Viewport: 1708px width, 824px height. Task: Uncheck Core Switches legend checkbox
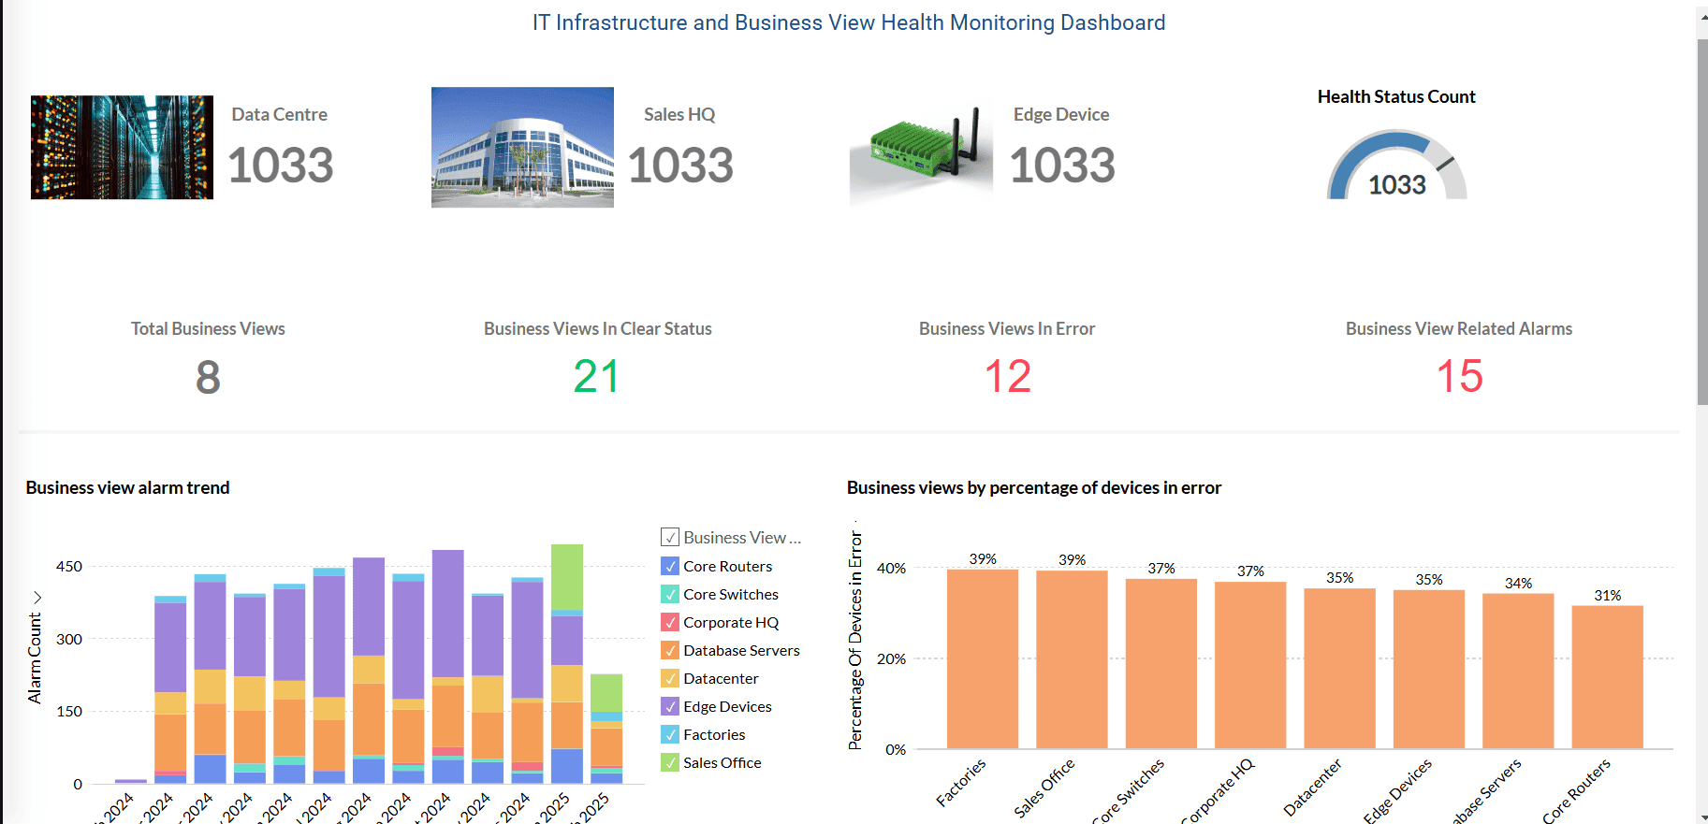pyautogui.click(x=670, y=594)
